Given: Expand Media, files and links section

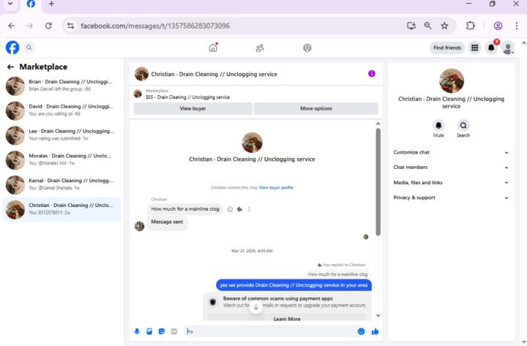Looking at the screenshot, I should [451, 183].
